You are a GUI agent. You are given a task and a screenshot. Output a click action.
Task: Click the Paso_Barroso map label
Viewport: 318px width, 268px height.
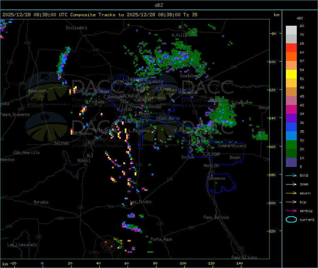216,217
